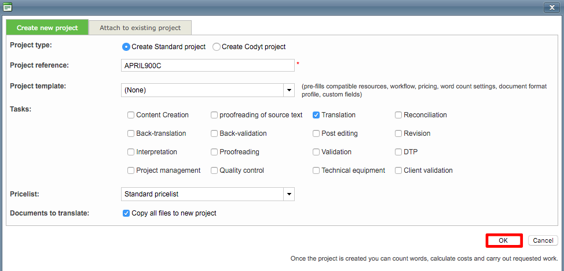The image size is (564, 271).
Task: Click the Standard pricelist combo box
Action: click(202, 194)
